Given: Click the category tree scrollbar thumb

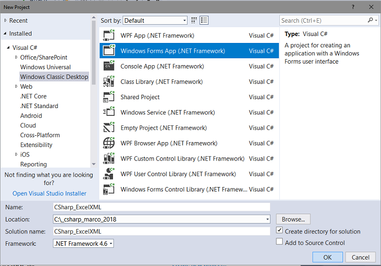Looking at the screenshot, I should [94, 52].
